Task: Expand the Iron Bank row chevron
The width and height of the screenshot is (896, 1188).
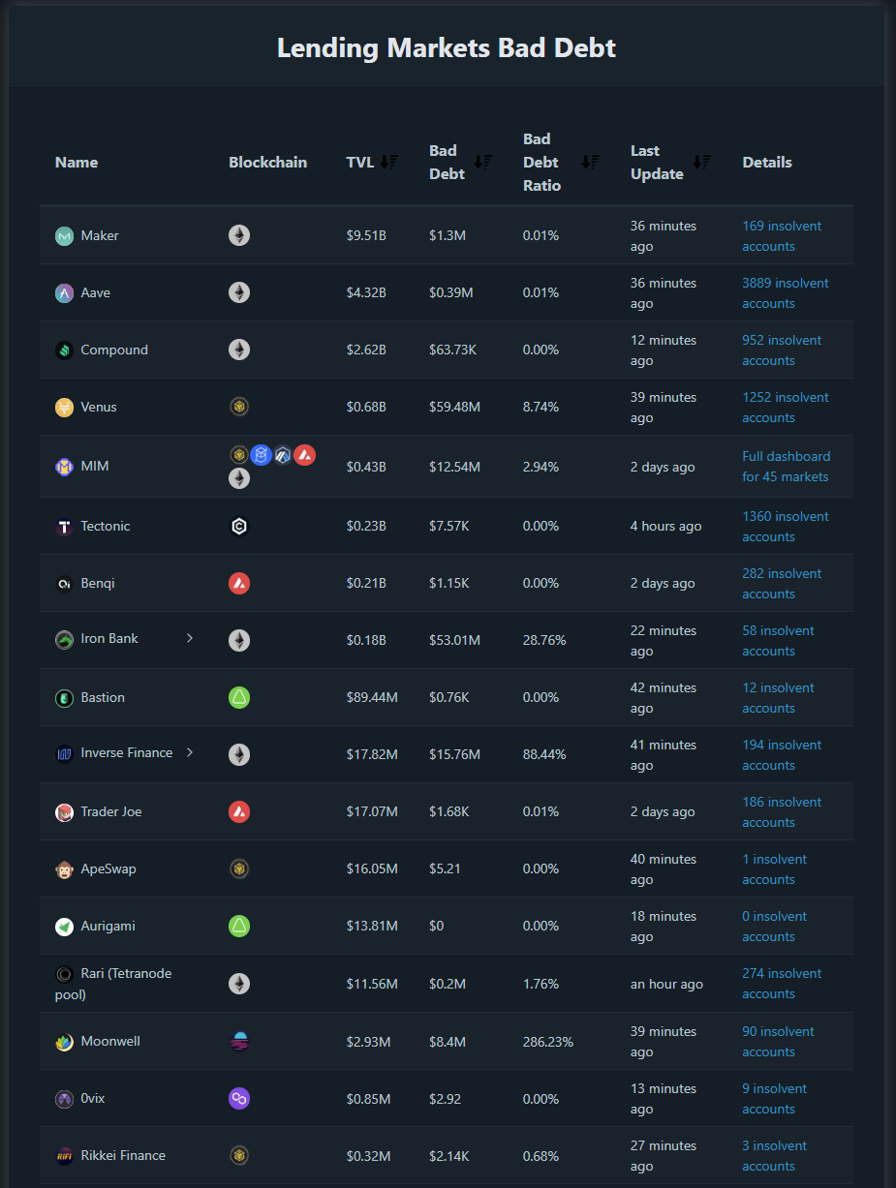Action: coord(190,638)
